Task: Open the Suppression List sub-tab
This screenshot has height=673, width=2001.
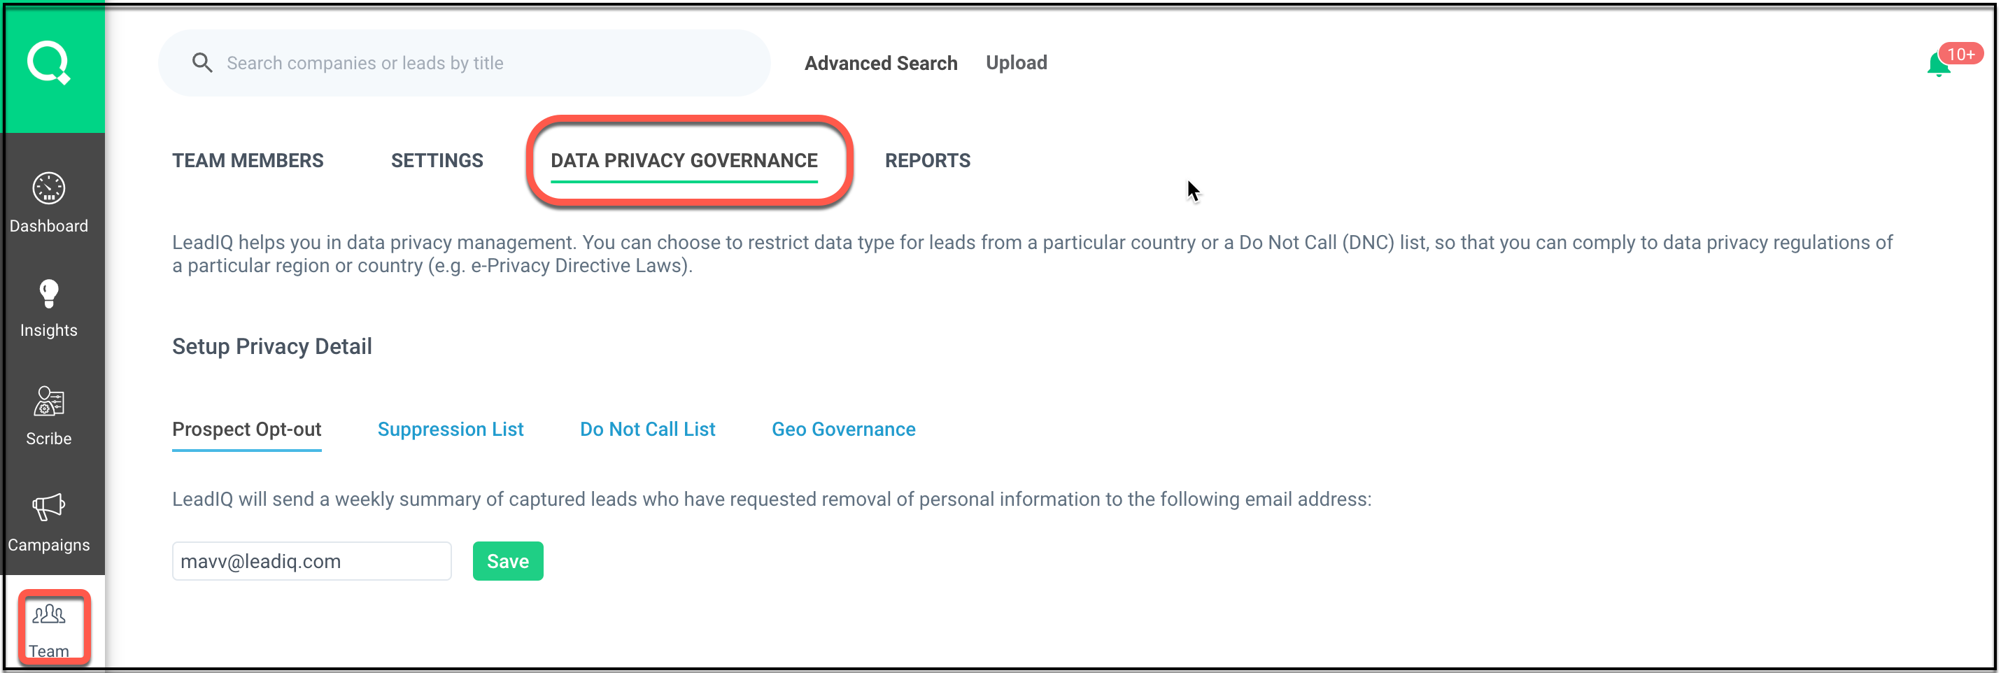Action: [x=451, y=430]
